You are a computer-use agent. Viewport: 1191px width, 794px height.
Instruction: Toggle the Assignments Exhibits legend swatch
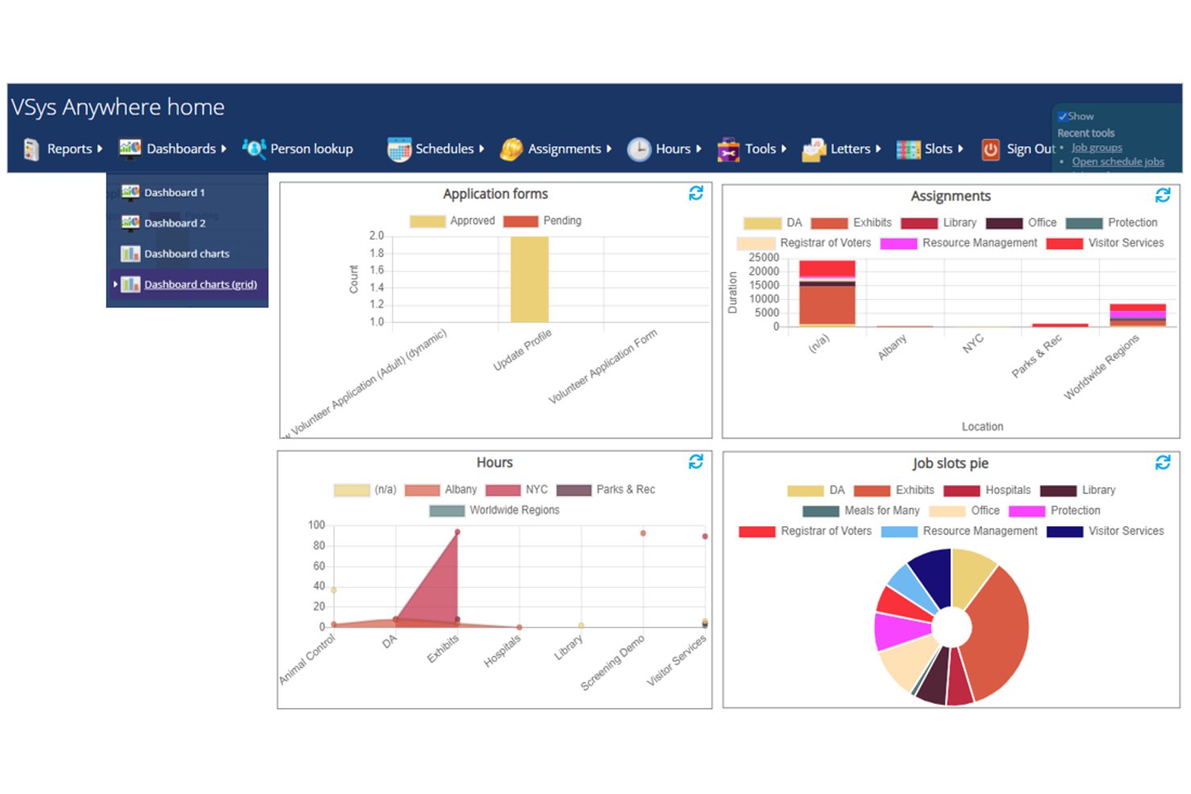830,224
